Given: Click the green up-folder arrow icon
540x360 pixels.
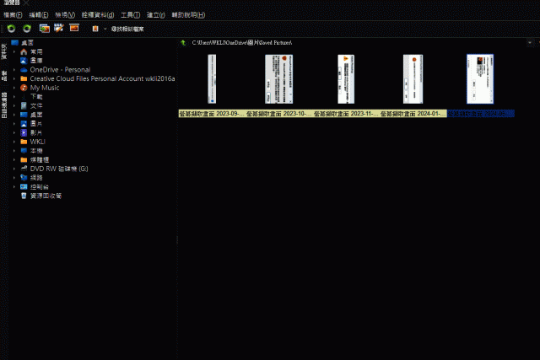Looking at the screenshot, I should (183, 43).
